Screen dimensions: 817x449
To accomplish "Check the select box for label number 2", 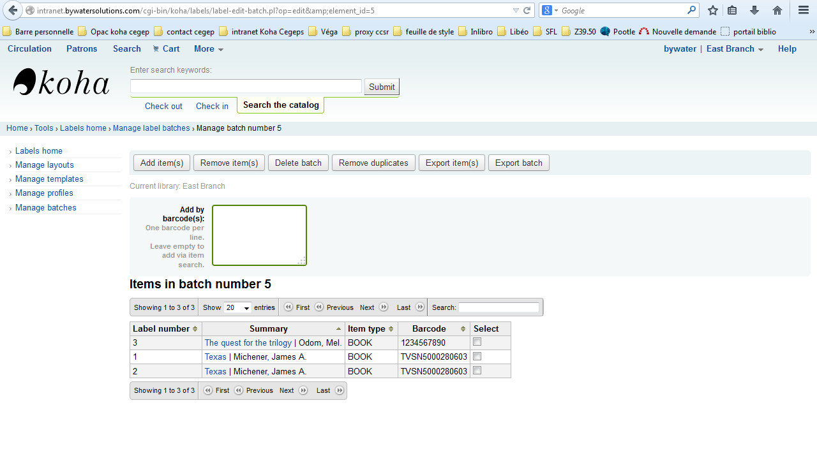I will tap(477, 371).
